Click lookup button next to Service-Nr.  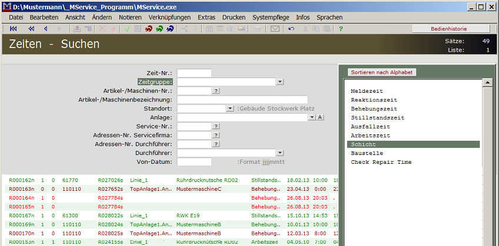click(215, 126)
